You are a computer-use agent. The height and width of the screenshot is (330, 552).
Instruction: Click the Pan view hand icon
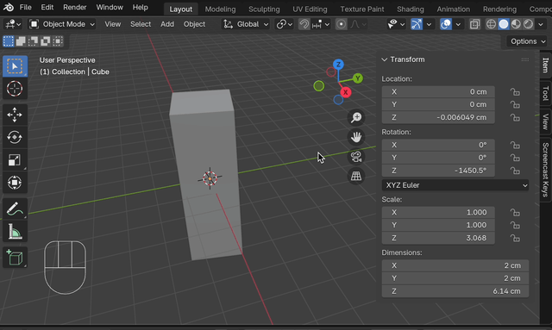(x=356, y=137)
